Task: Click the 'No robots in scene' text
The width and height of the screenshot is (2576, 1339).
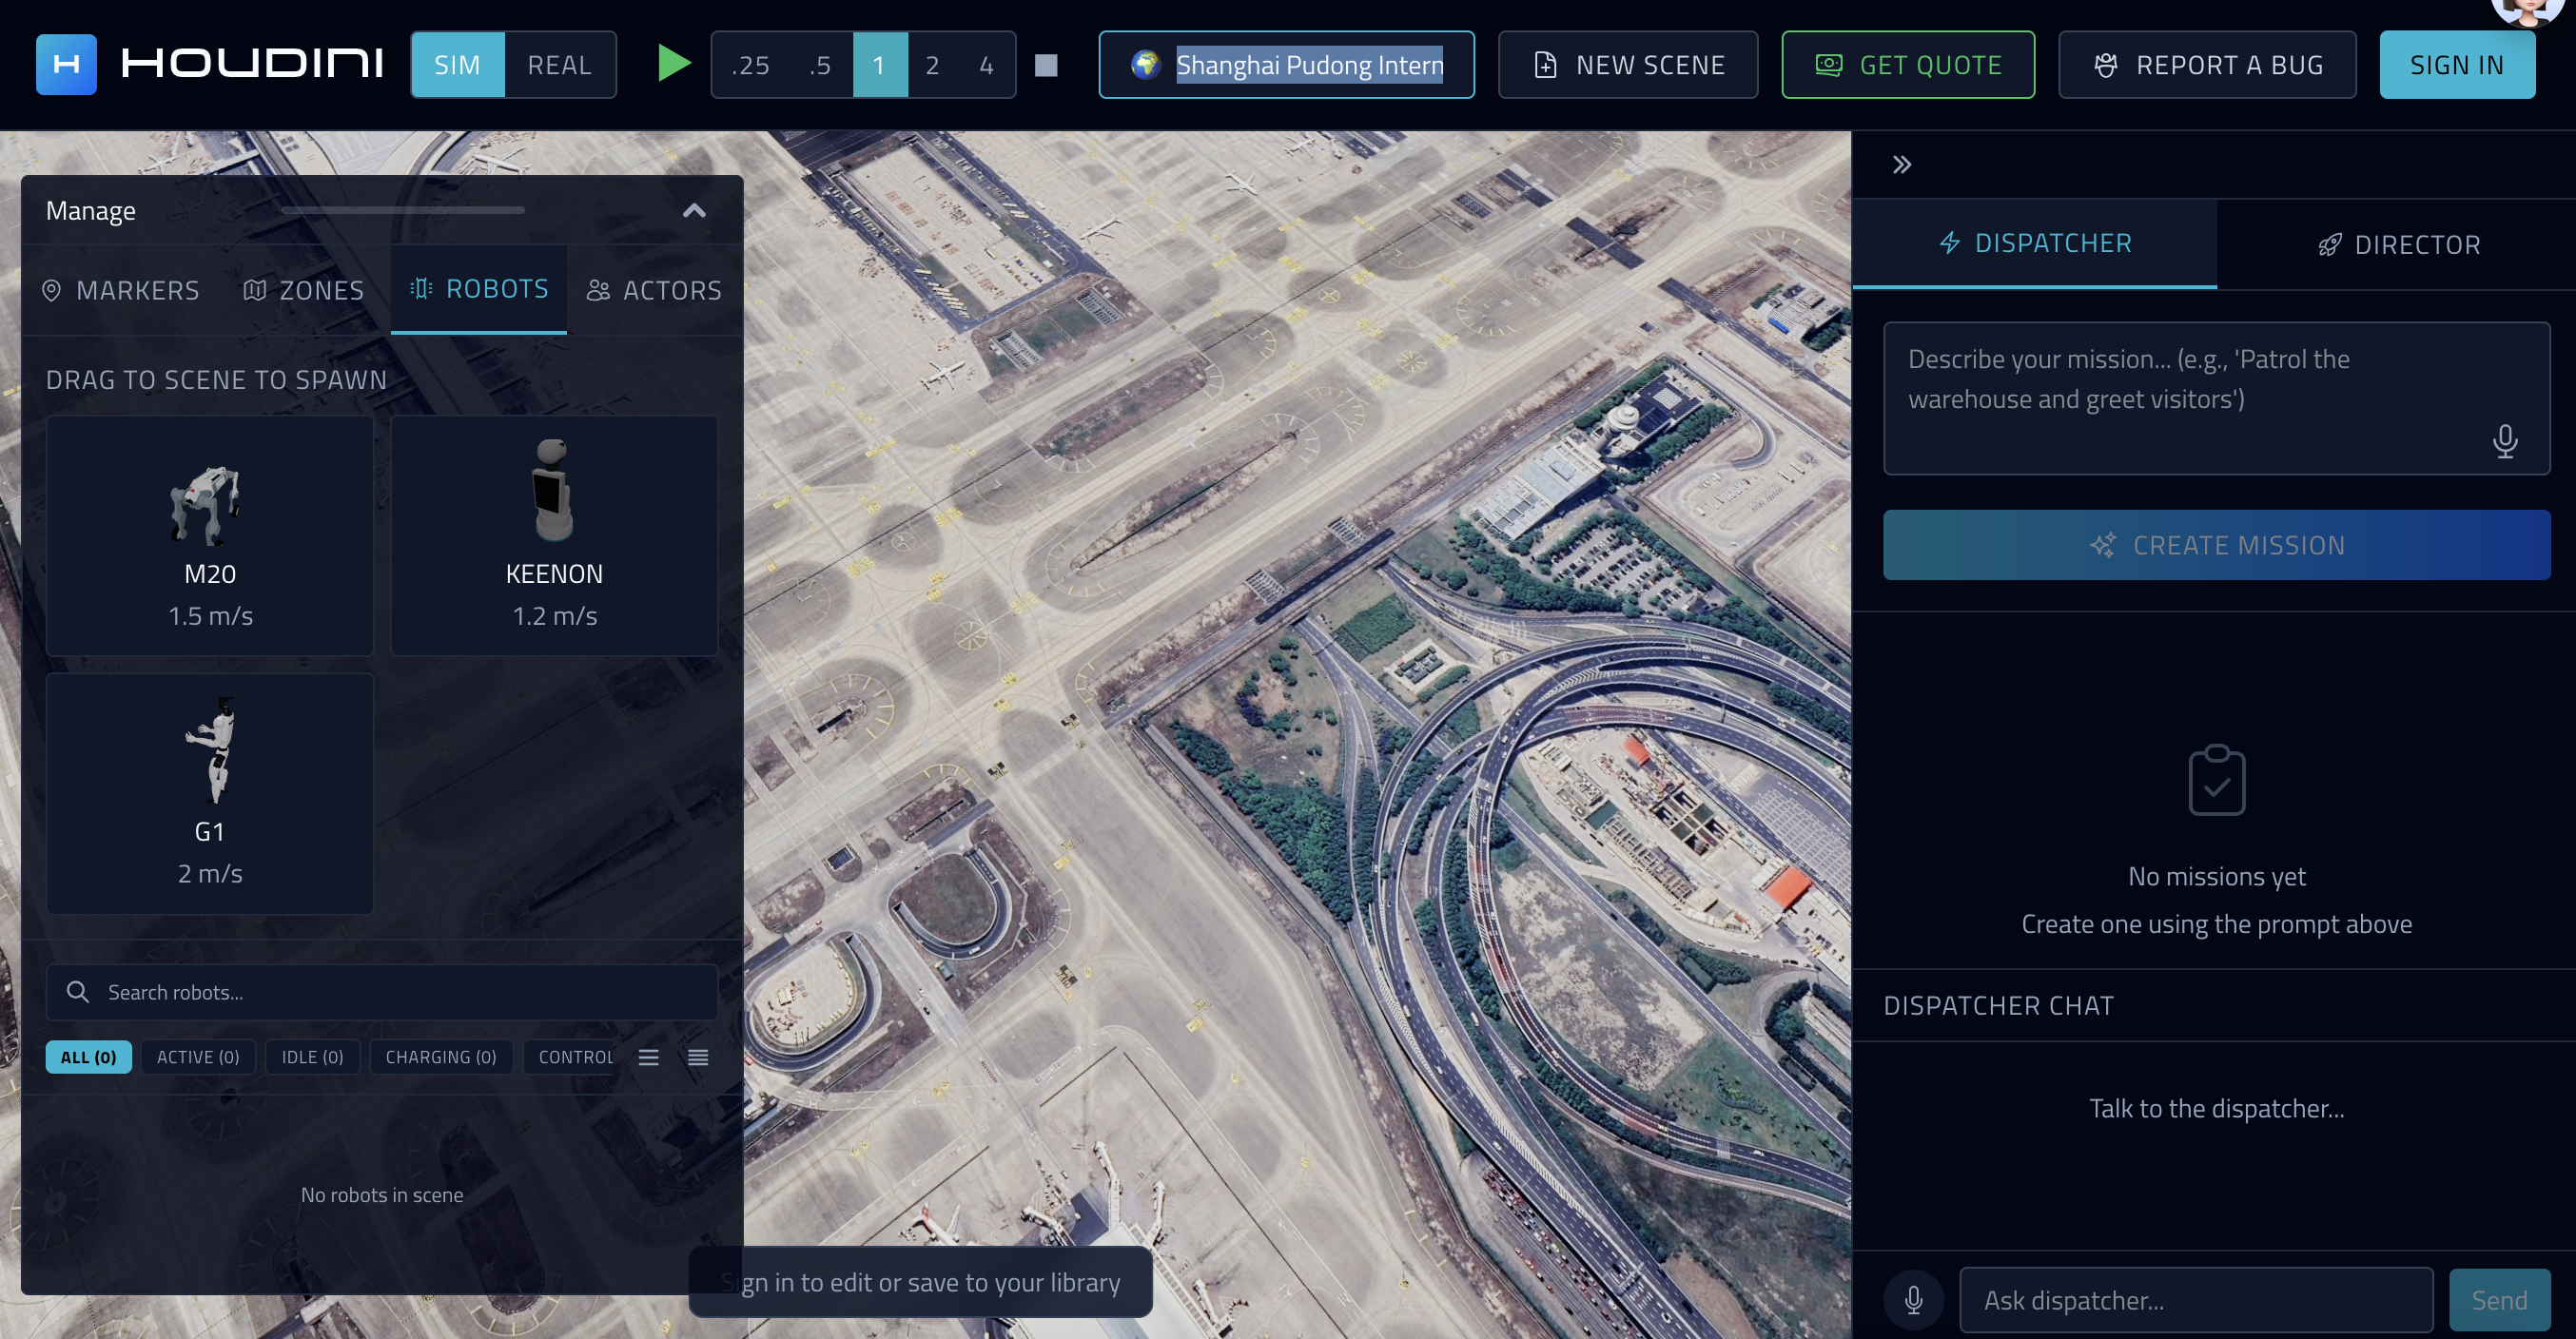Action: click(x=382, y=1195)
